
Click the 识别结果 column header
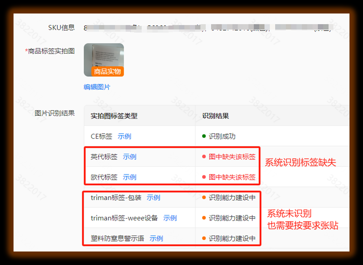pyautogui.click(x=215, y=116)
